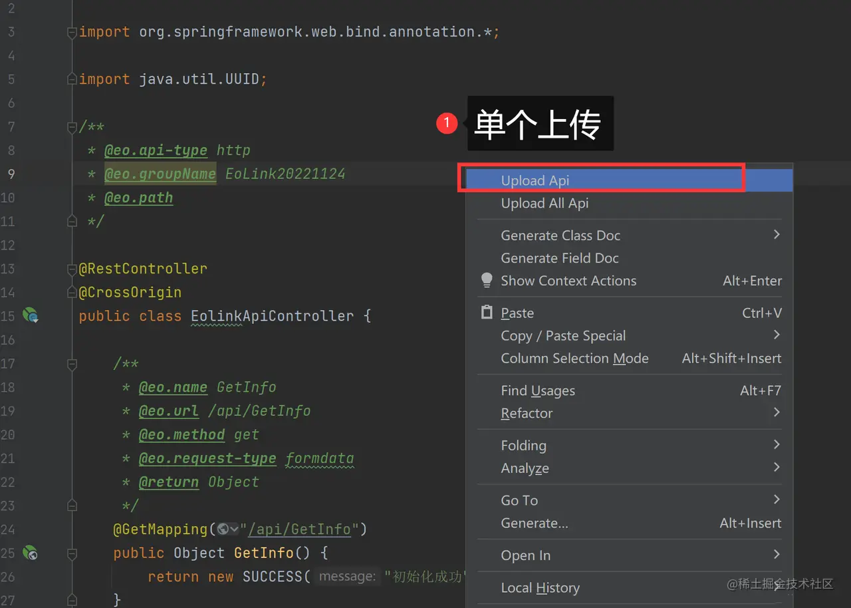Click the Generate... menu item
Viewport: 851px width, 608px height.
pos(535,524)
